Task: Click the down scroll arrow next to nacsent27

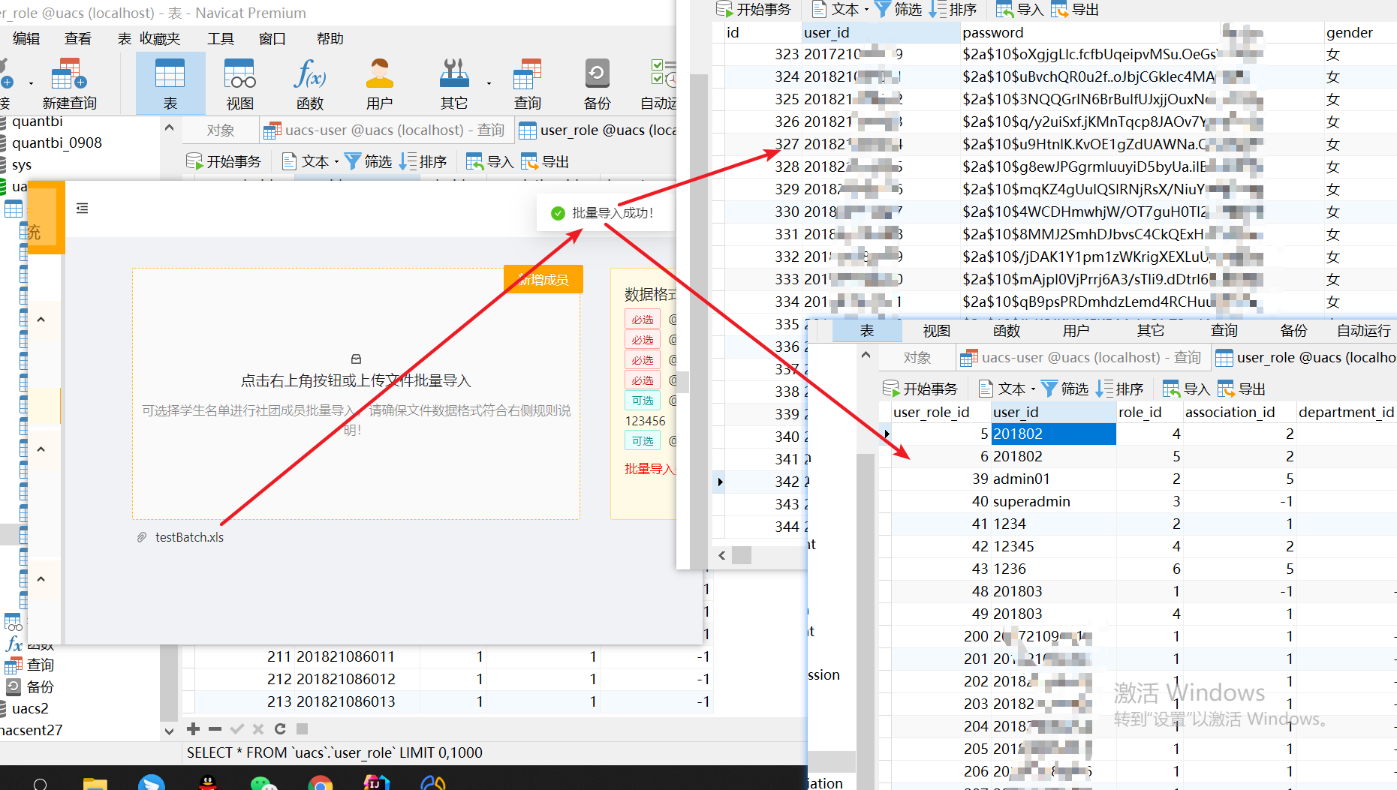Action: (169, 731)
